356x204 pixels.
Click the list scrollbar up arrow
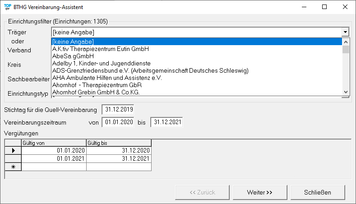tap(346, 41)
